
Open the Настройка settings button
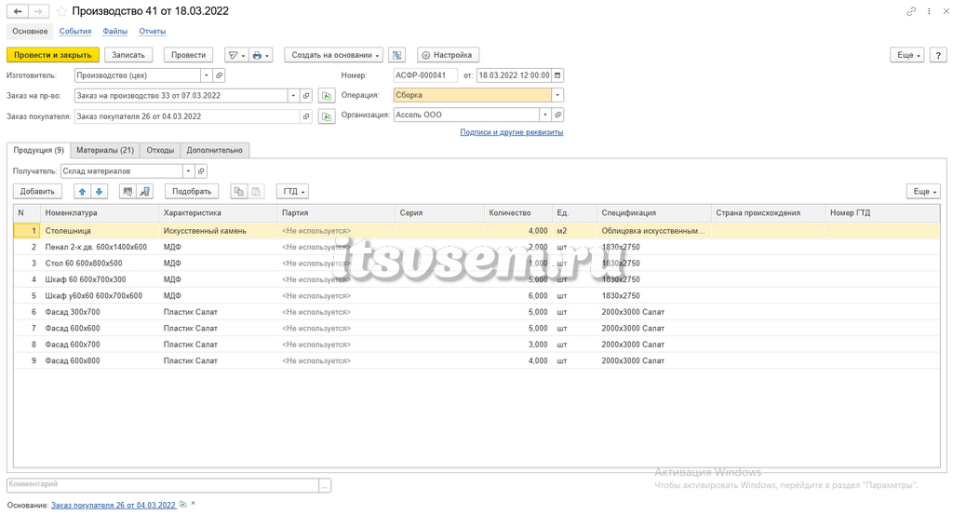(x=448, y=55)
